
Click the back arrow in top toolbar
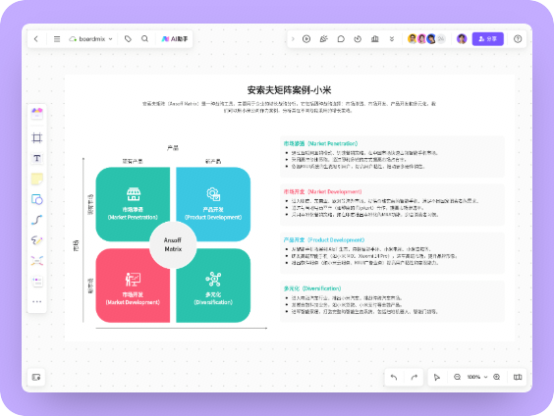click(36, 39)
